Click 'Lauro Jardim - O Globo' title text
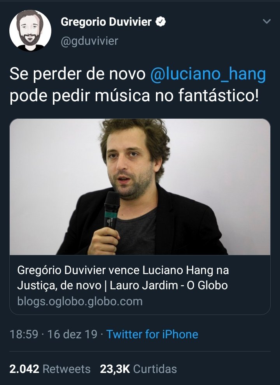280x385 pixels. tap(169, 285)
